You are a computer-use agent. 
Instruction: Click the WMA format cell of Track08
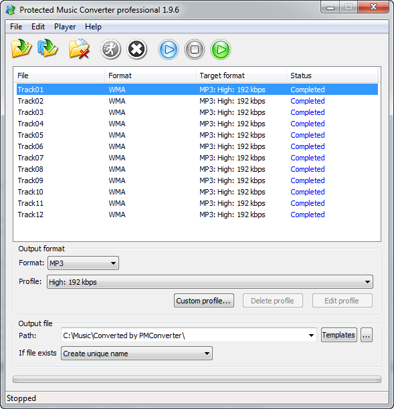[117, 169]
